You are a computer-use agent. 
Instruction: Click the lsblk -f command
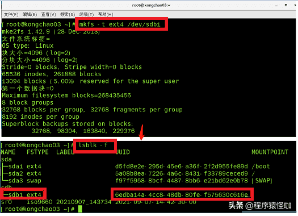click(x=93, y=145)
